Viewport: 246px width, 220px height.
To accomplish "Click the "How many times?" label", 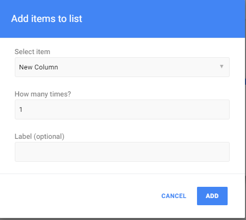I will (x=43, y=94).
